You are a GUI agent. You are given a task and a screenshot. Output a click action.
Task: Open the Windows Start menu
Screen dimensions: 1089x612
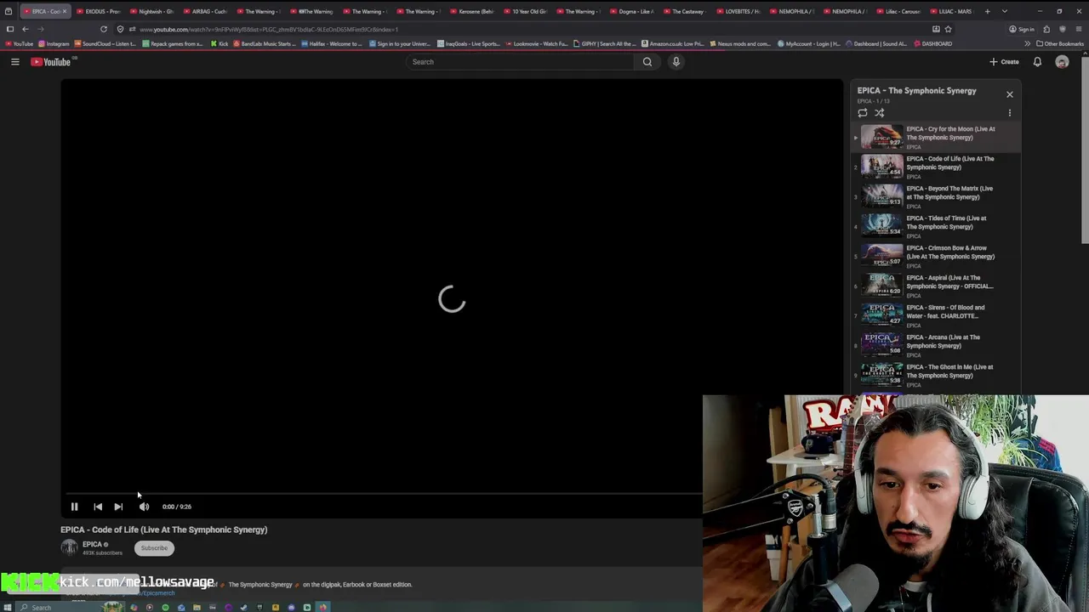tap(9, 607)
